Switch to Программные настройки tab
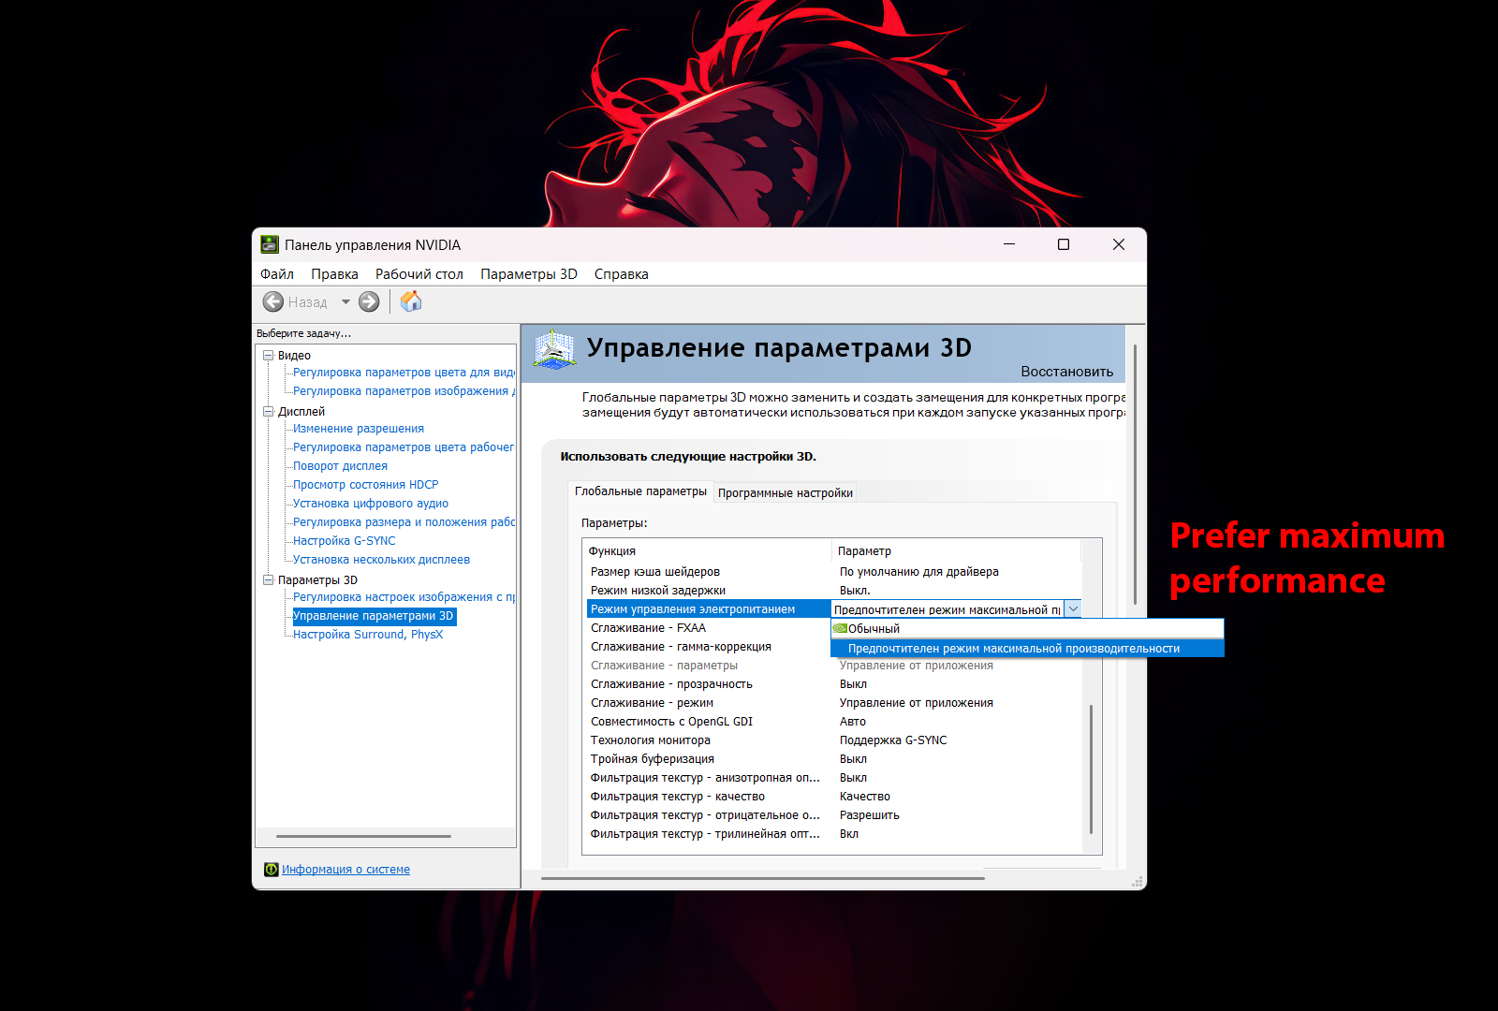 point(786,493)
